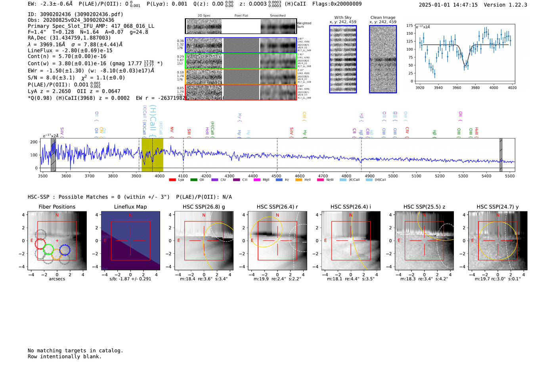Click the Obs: 20200825v024 line

(71, 20)
